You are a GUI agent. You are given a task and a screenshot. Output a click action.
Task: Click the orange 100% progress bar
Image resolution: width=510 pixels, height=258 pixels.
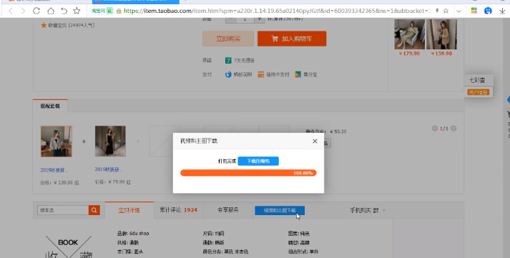[x=248, y=173]
